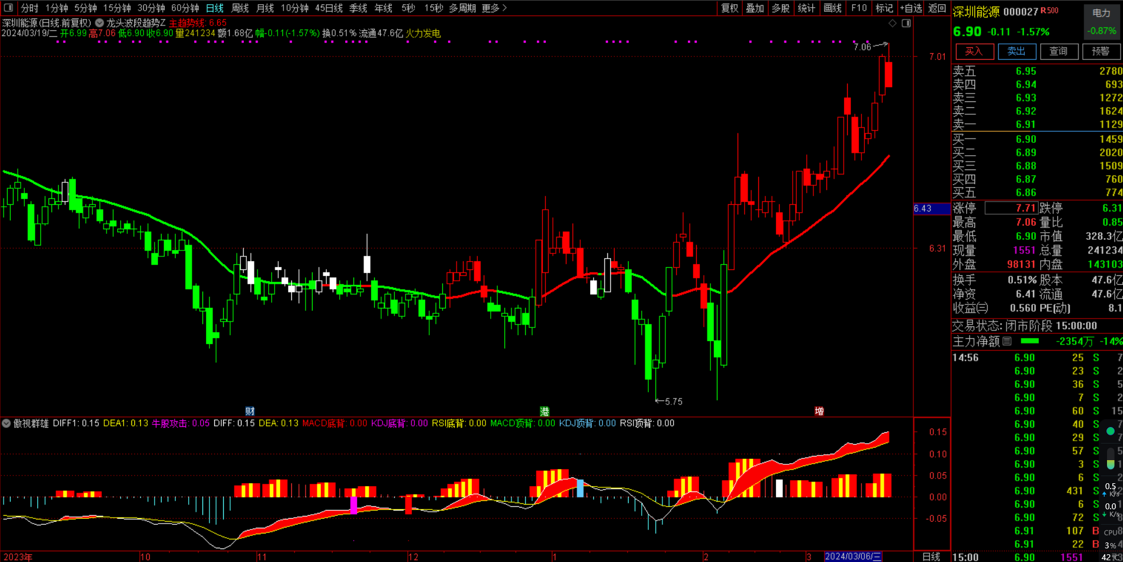The image size is (1123, 562).
Task: Click the R500 margin badge
Action: 1050,11
